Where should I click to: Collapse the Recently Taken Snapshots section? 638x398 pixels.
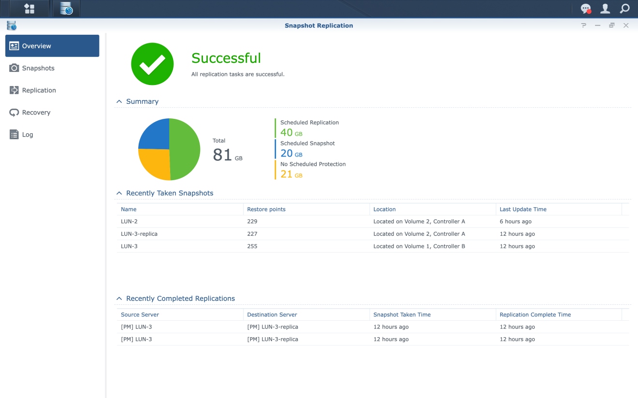coord(119,193)
